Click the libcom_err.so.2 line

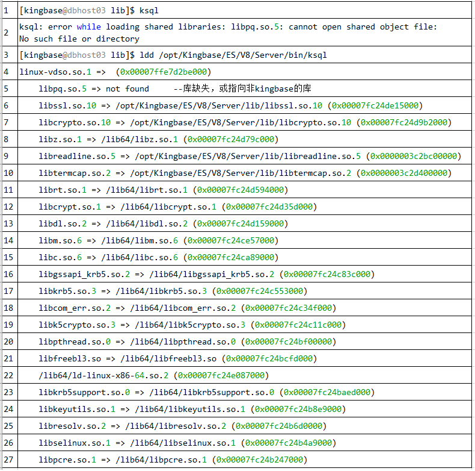tap(188, 308)
